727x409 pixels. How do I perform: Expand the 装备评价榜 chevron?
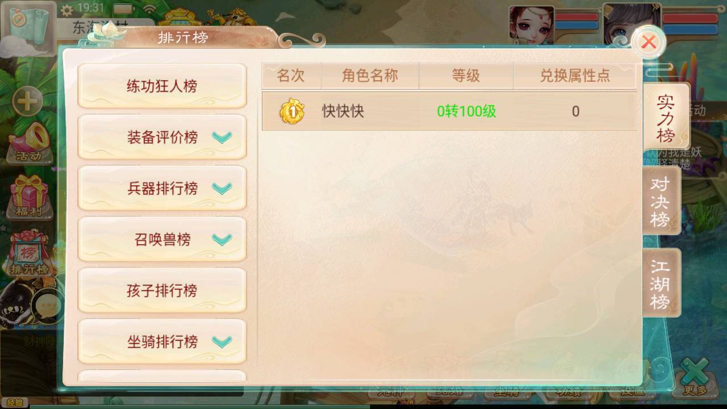point(222,137)
